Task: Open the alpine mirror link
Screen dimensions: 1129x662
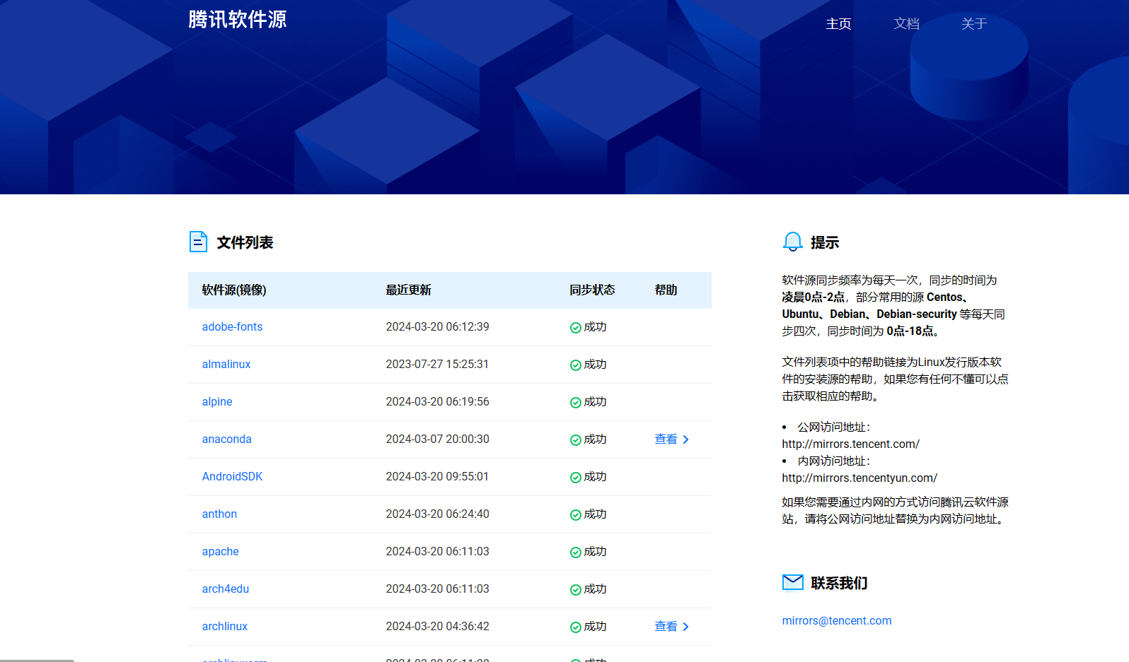Action: click(217, 401)
